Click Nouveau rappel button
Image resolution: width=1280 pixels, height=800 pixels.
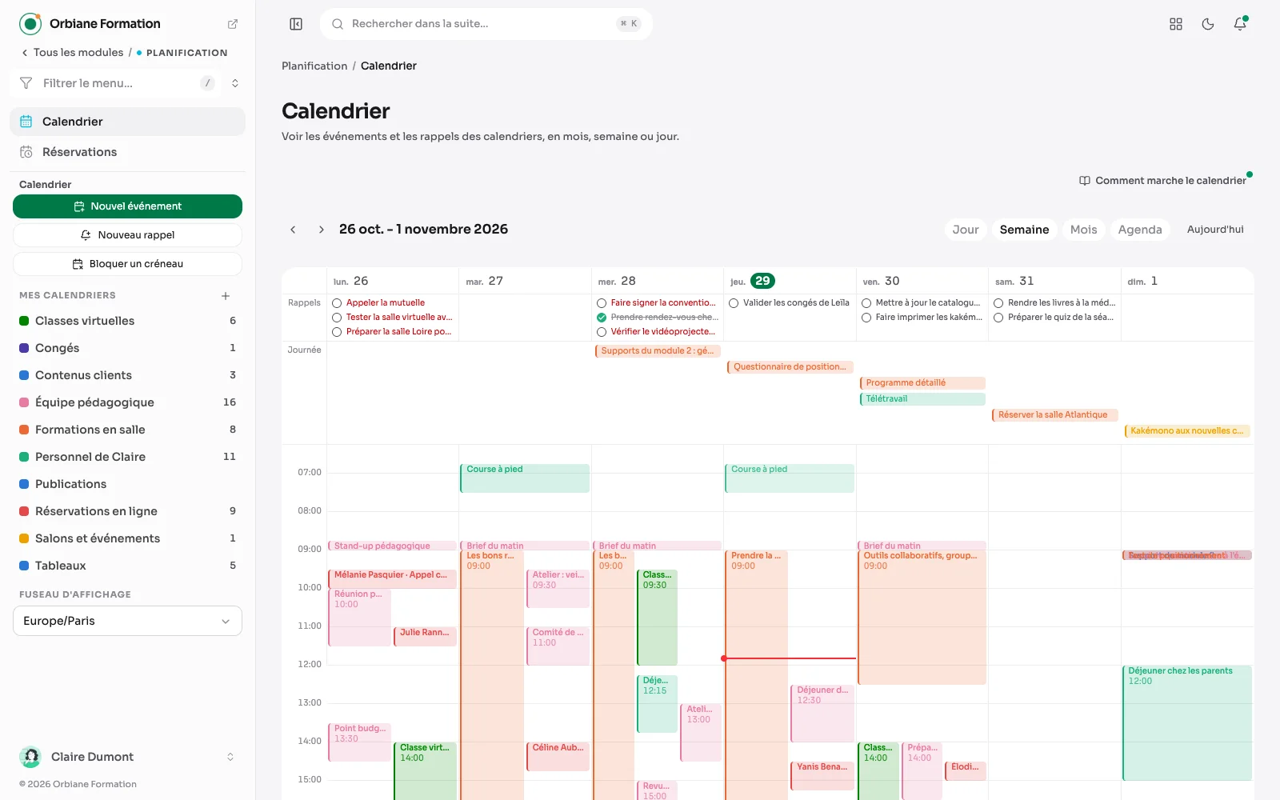[127, 235]
